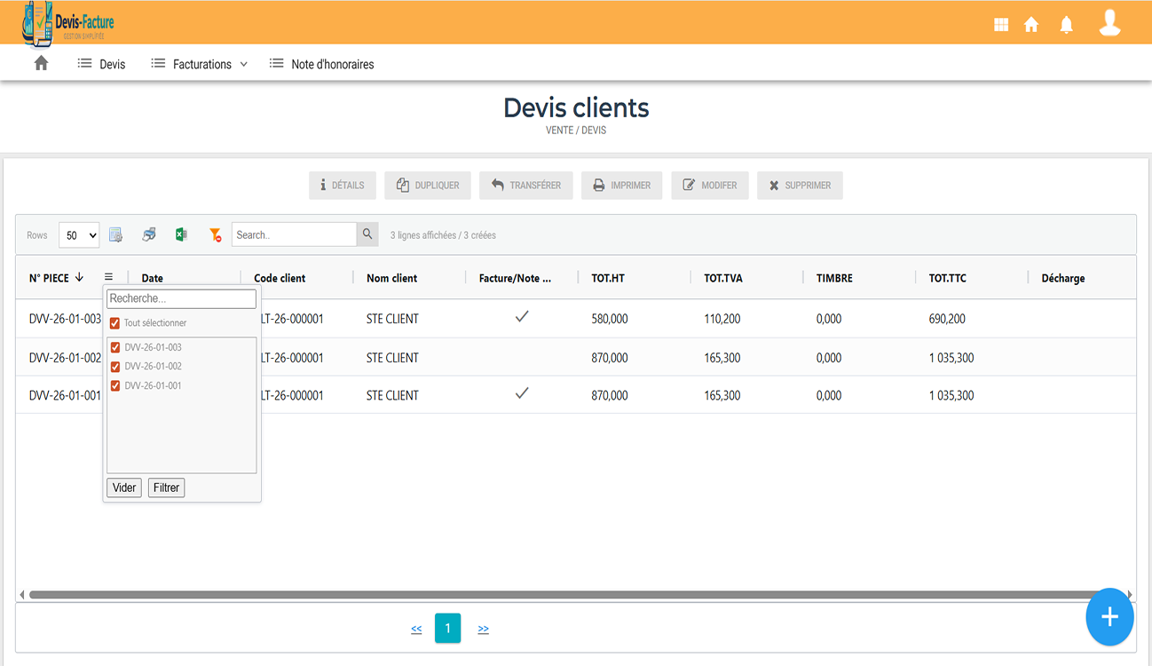
Task: Export the table to Excel
Action: [x=181, y=234]
